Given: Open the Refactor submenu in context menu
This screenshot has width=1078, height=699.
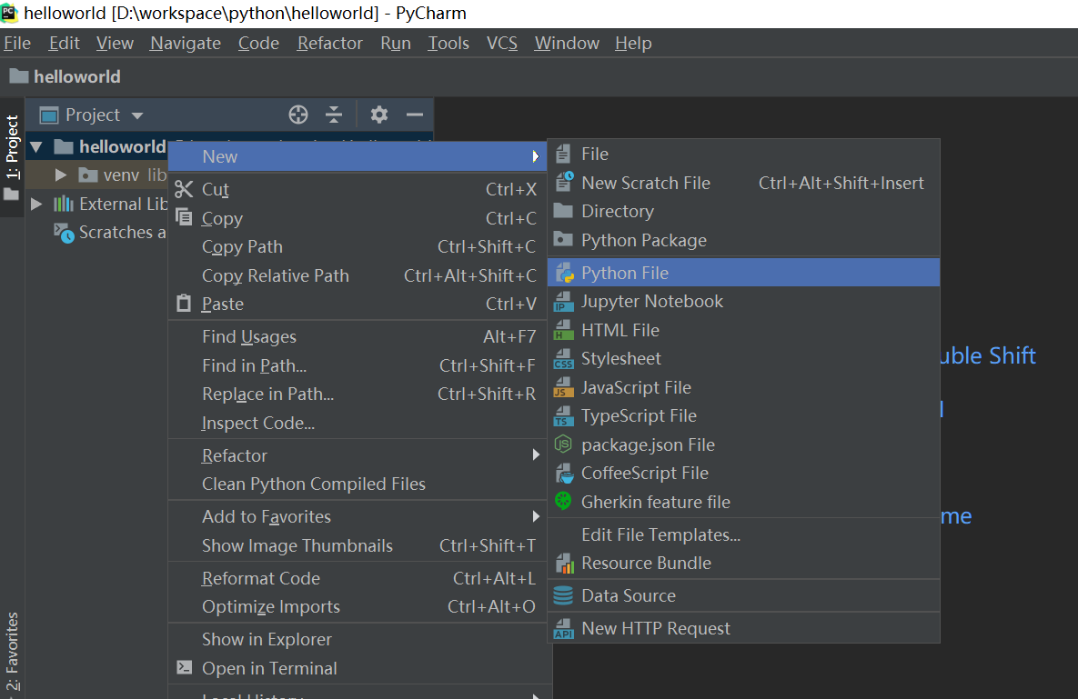Looking at the screenshot, I should tap(358, 455).
